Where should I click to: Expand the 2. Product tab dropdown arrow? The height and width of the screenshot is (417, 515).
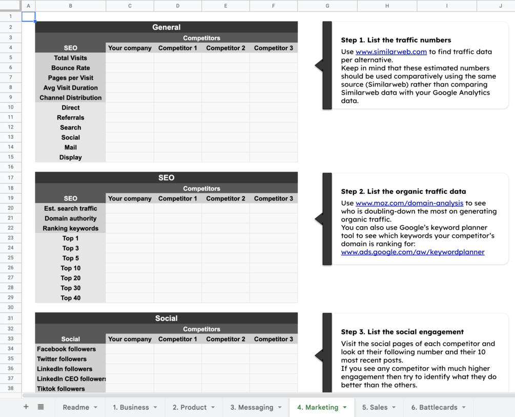(x=213, y=407)
